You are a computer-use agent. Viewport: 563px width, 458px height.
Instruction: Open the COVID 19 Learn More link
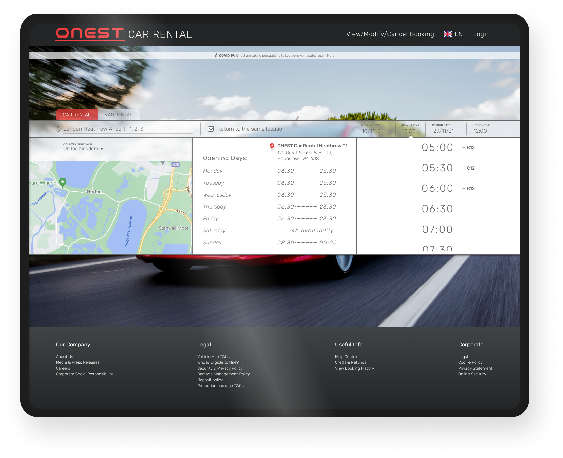coord(326,56)
